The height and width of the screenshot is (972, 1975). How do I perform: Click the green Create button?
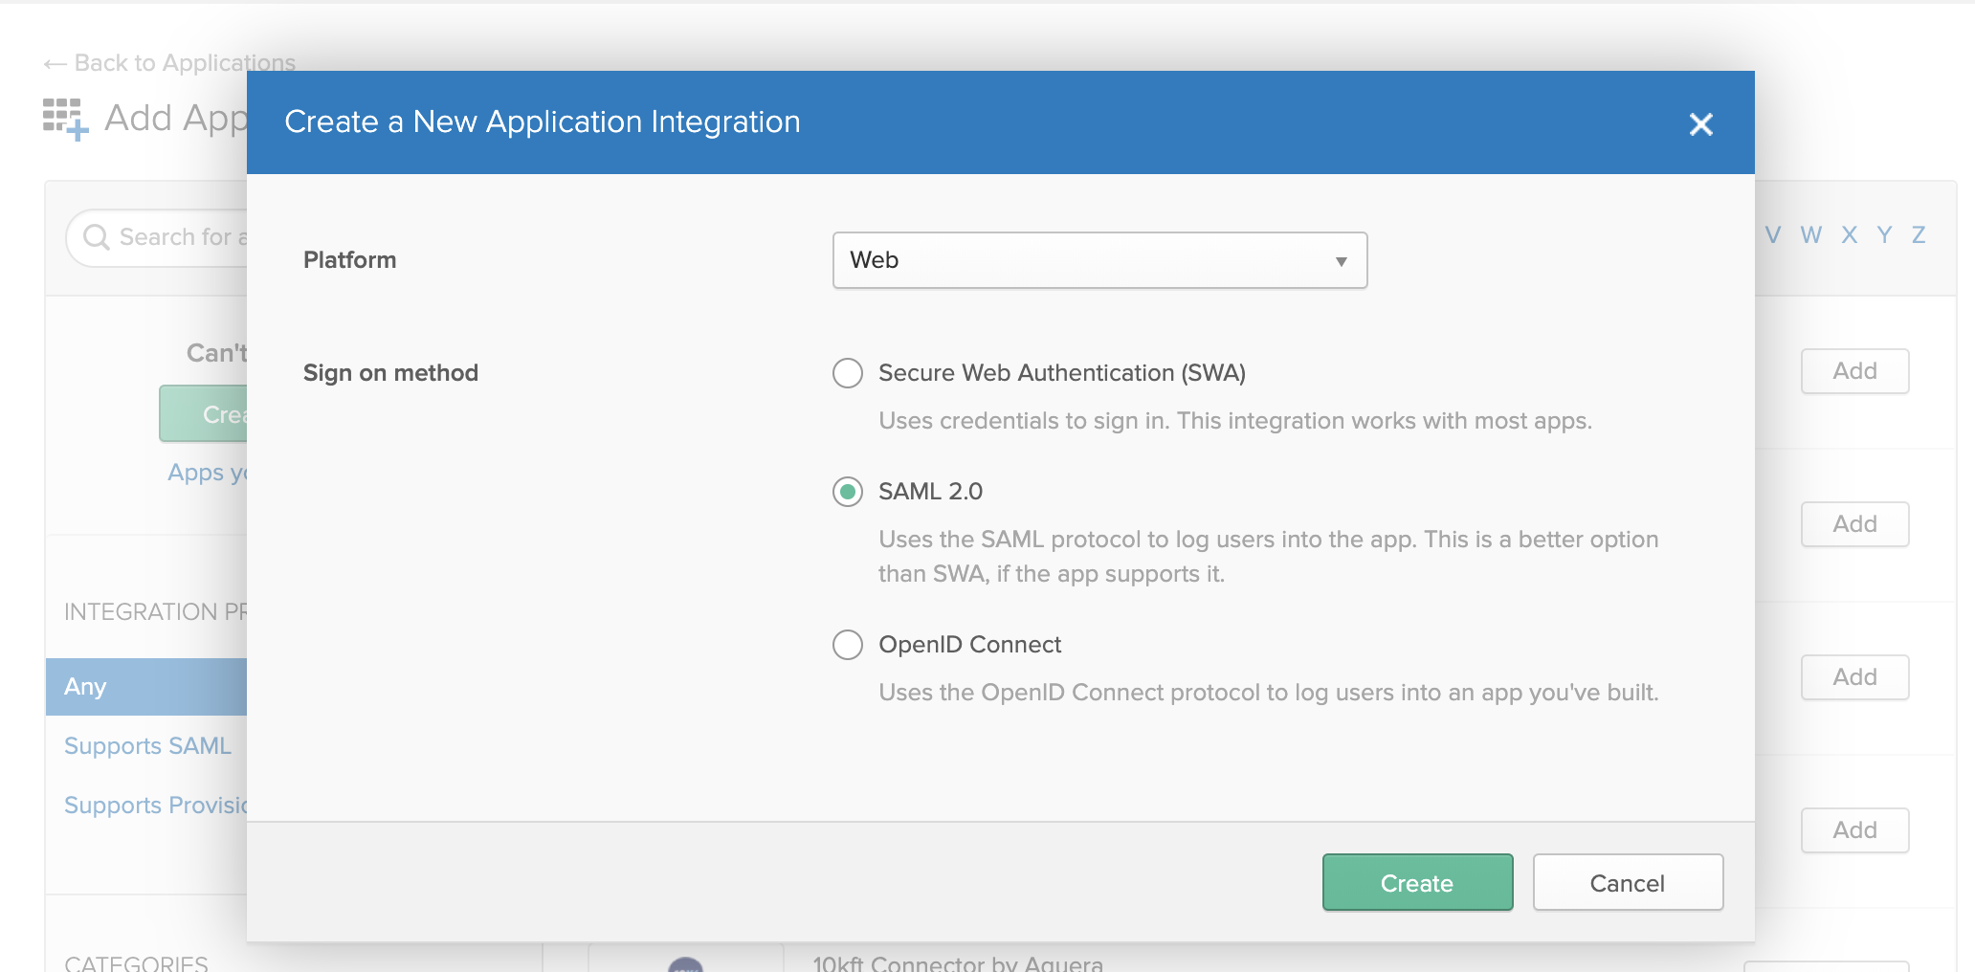click(1416, 882)
